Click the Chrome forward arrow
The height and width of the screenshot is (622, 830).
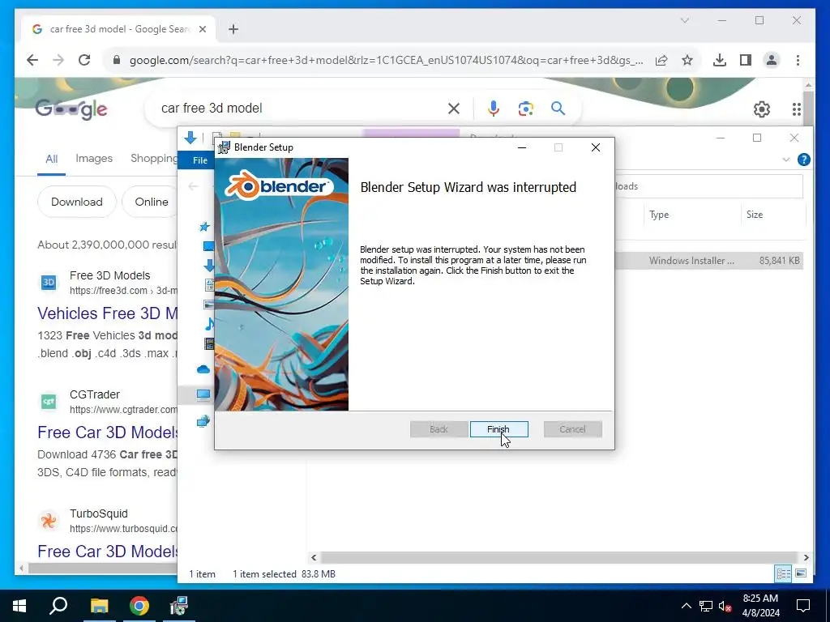click(58, 60)
